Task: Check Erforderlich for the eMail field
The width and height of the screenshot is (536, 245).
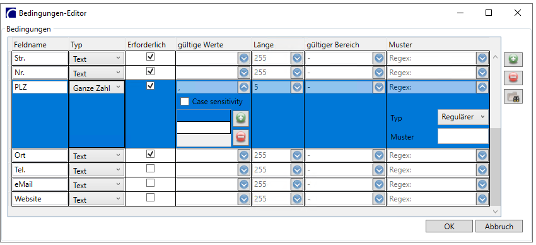Action: point(150,183)
